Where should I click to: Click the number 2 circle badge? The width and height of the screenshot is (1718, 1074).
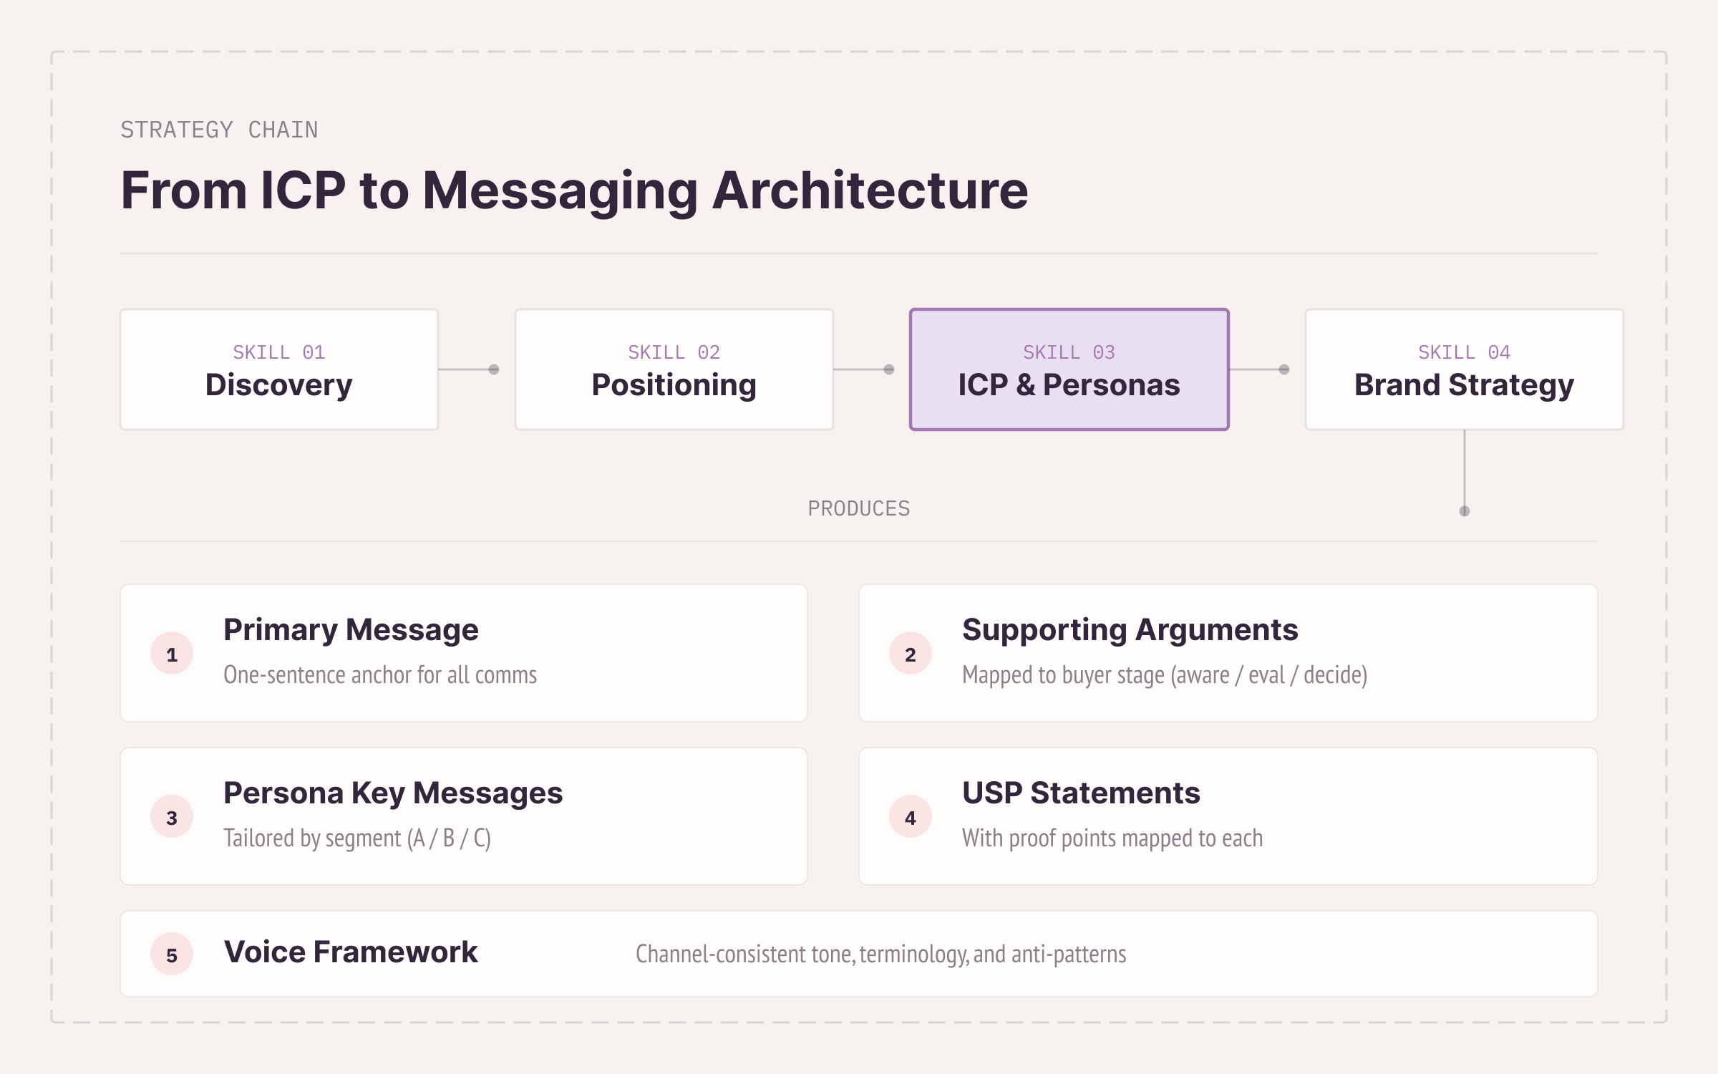click(x=910, y=654)
